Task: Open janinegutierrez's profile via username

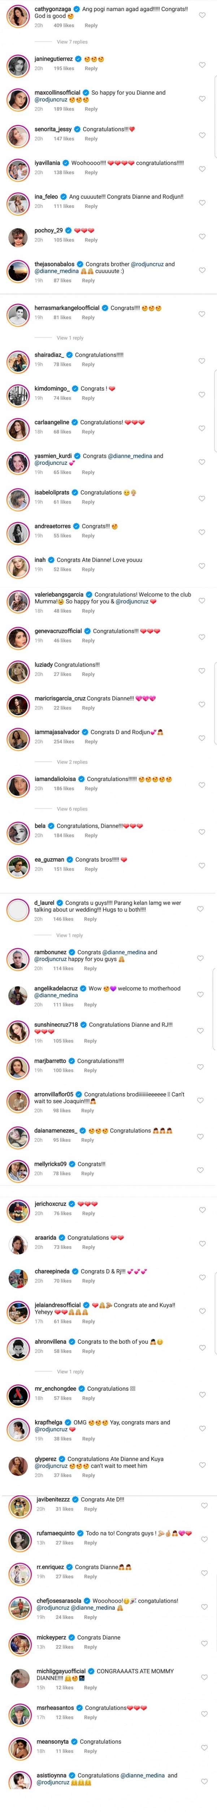Action: [x=53, y=59]
